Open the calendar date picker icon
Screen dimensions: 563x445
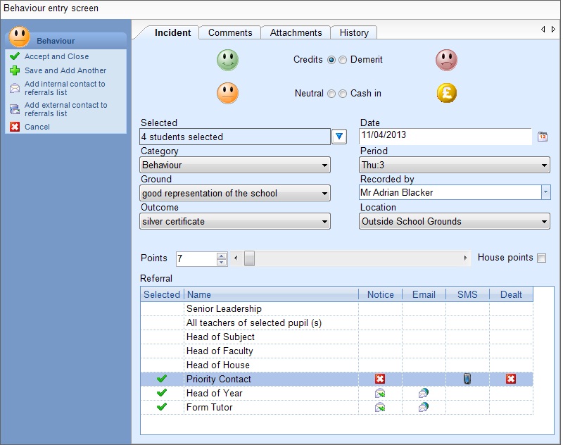pyautogui.click(x=543, y=137)
